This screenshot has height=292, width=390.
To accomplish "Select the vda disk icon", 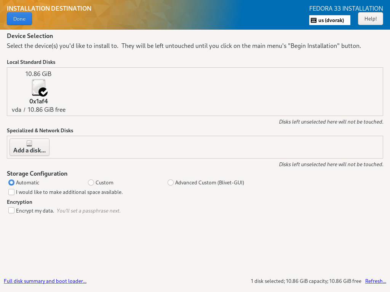I will 38,87.
